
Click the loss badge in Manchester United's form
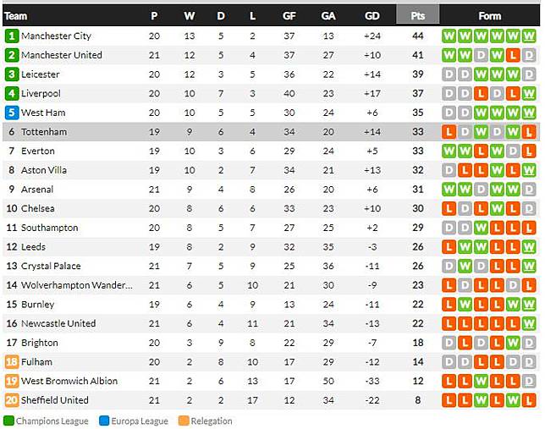tap(515, 55)
